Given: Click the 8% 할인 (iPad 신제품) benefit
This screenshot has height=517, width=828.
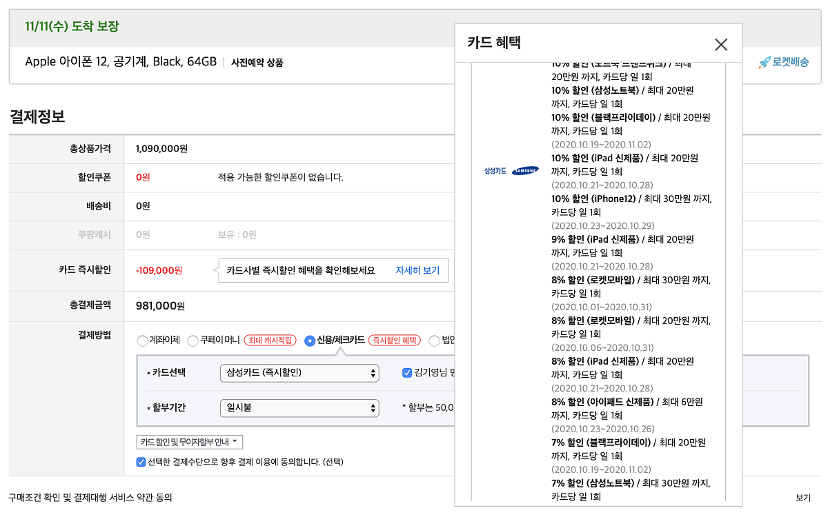Looking at the screenshot, I should pos(622,368).
